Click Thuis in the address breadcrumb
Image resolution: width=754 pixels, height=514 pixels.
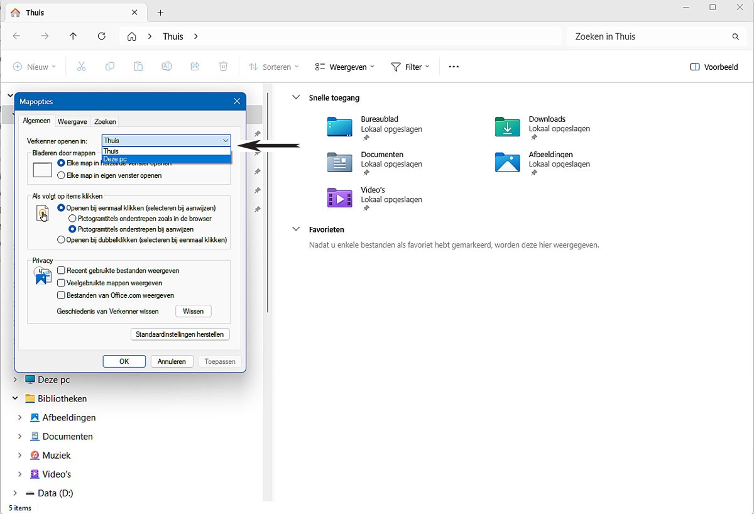point(173,36)
